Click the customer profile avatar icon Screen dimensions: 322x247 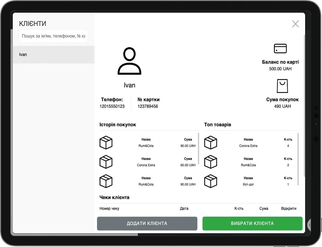point(129,61)
